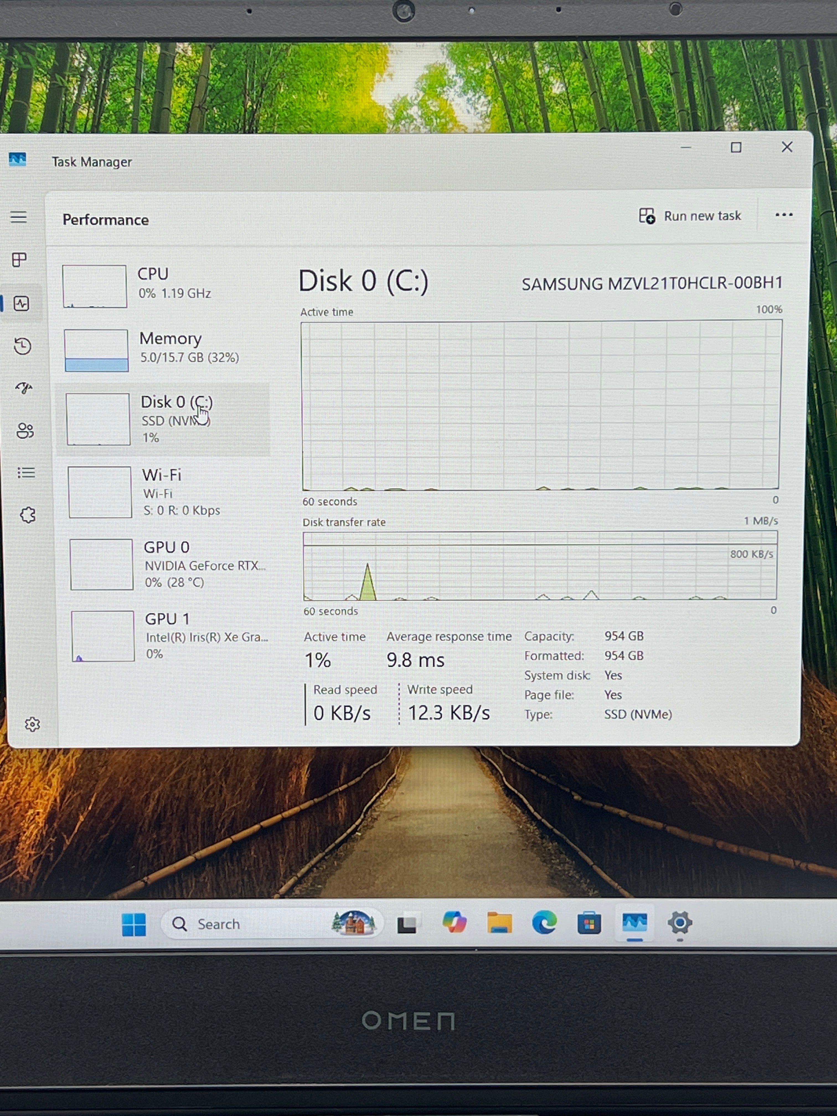Open the Details page icon in sidebar

[26, 473]
